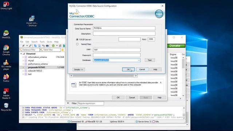This screenshot has height=131, width=233.
Task: Launch HeidiSQL from the desktop icon
Action: (6, 34)
